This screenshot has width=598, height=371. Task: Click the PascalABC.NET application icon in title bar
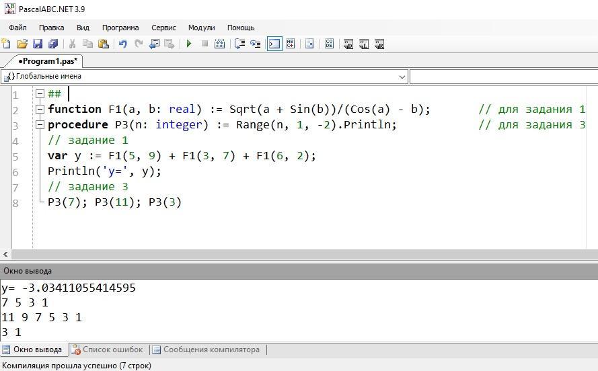9,9
